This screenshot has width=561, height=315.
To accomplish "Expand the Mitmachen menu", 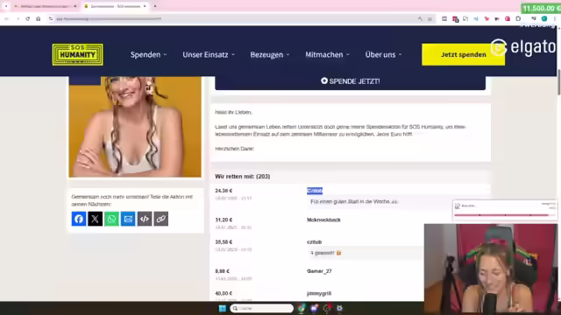I will [x=327, y=54].
